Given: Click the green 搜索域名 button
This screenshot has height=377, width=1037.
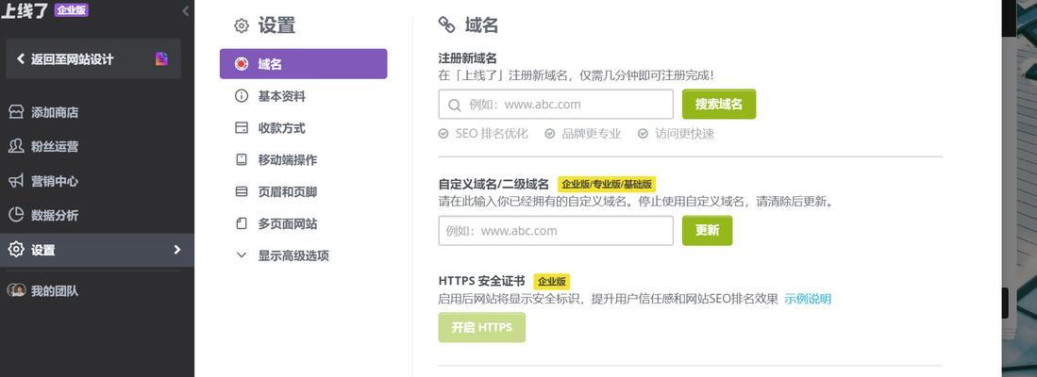Looking at the screenshot, I should 719,105.
